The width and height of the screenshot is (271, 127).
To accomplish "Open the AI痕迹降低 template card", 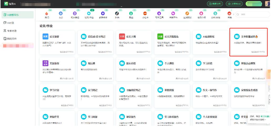I will [x=210, y=42].
